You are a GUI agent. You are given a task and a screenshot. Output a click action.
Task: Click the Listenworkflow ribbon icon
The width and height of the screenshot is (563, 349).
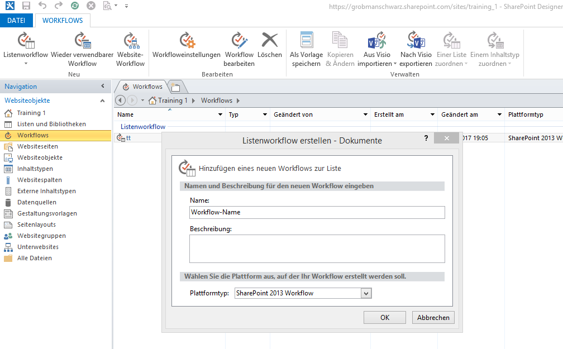pyautogui.click(x=26, y=41)
